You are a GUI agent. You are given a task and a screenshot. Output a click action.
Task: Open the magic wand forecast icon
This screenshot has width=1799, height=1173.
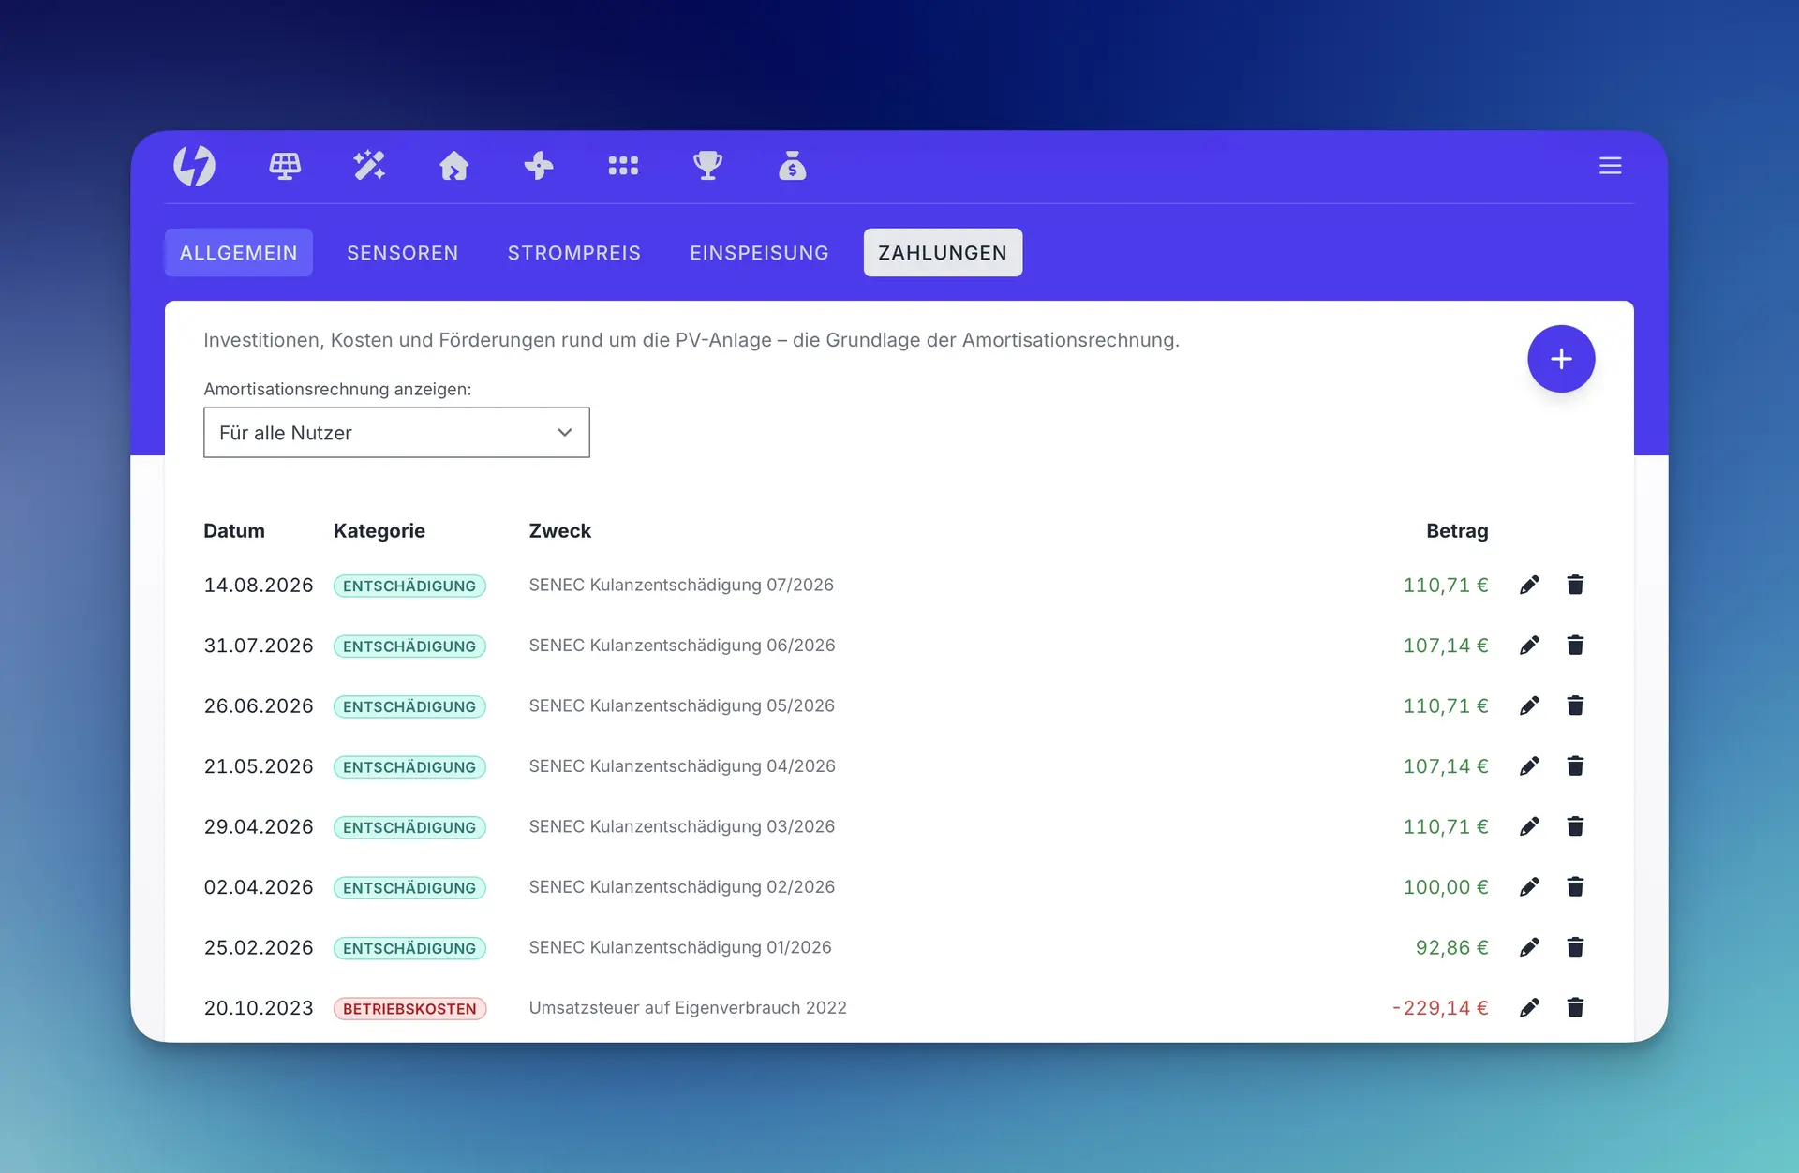(x=369, y=166)
